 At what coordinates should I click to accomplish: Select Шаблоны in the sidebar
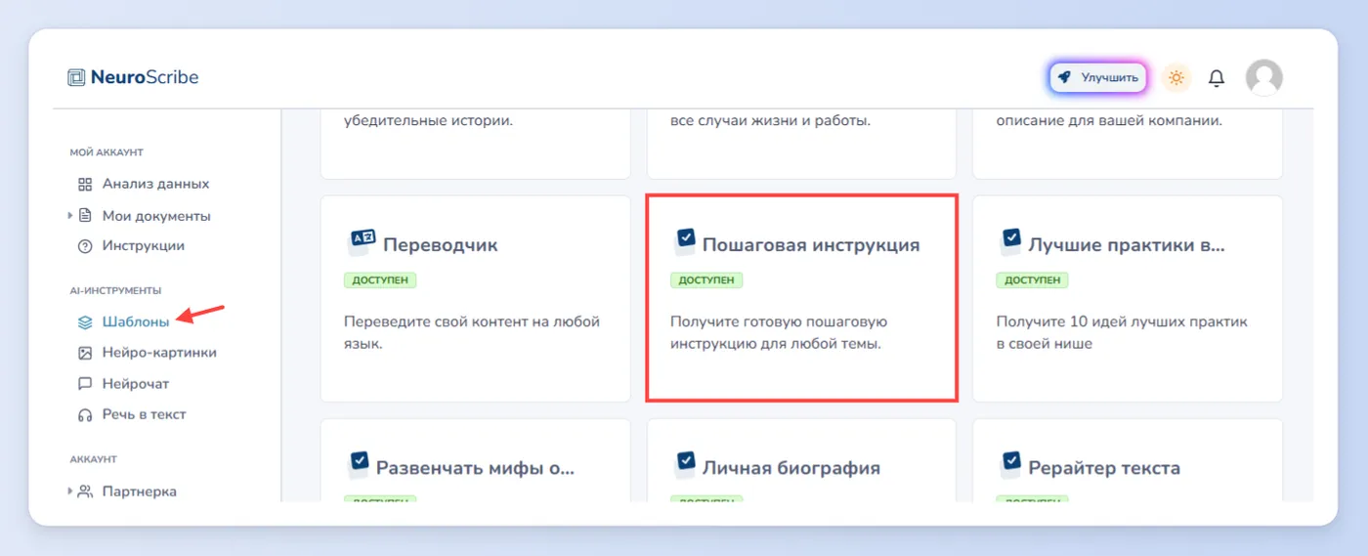[x=136, y=321]
